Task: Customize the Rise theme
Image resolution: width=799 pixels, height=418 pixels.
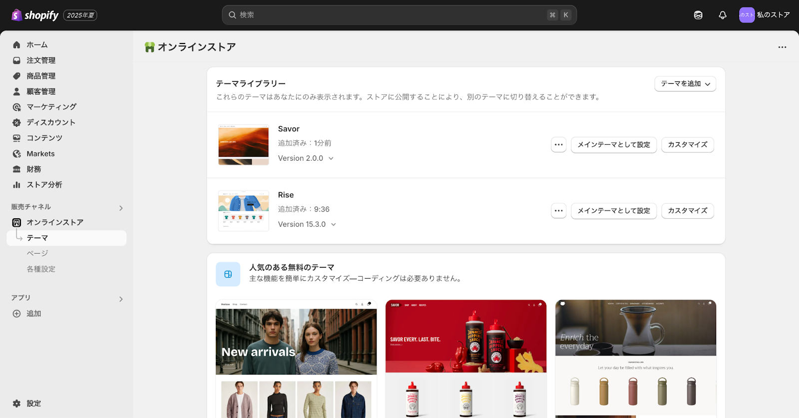Action: pos(688,211)
